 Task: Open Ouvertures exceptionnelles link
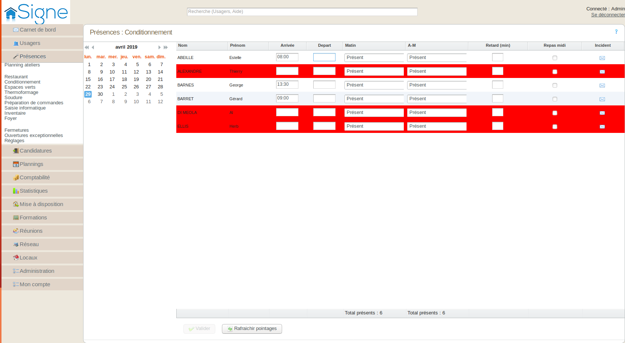34,135
